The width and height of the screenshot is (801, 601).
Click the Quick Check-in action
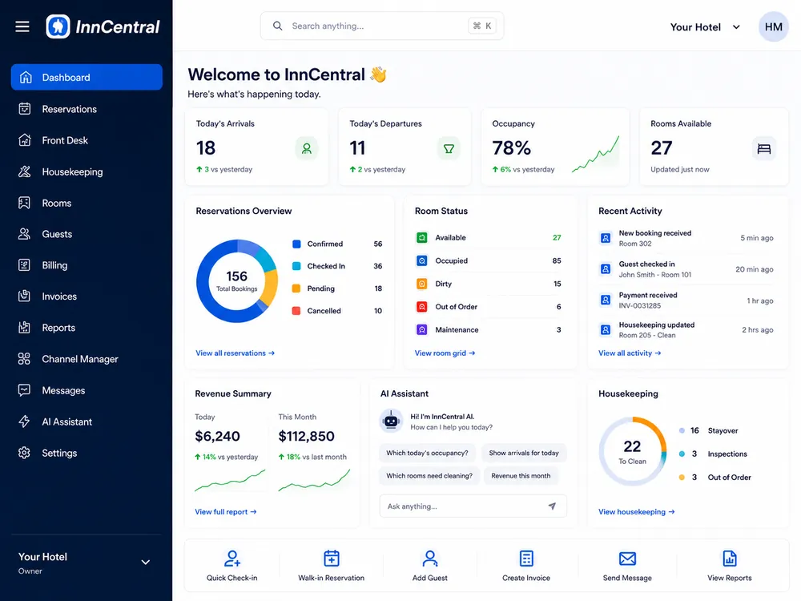(x=232, y=566)
